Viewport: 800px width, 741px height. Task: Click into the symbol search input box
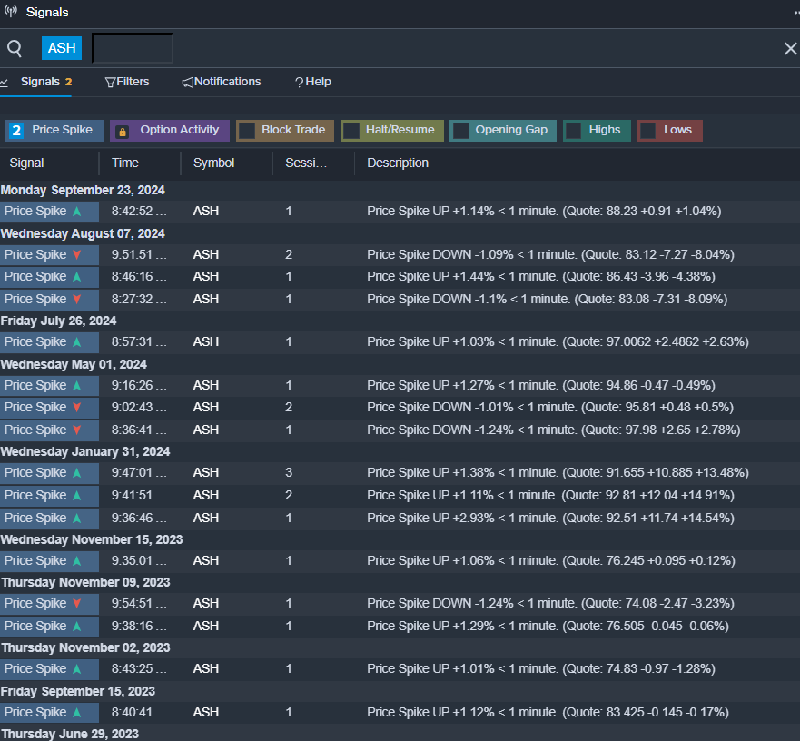point(133,48)
